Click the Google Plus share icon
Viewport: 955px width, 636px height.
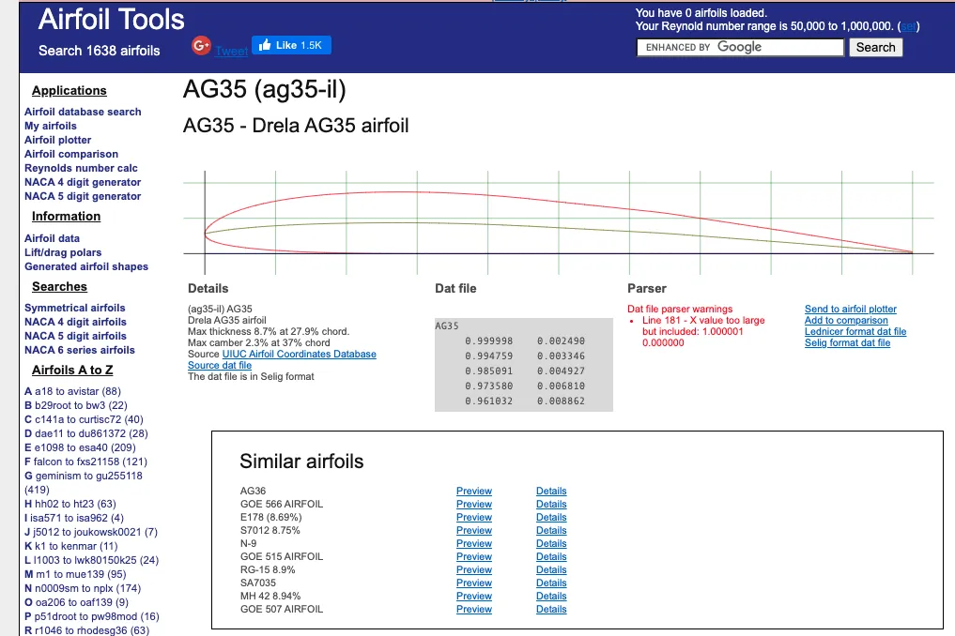[x=201, y=45]
